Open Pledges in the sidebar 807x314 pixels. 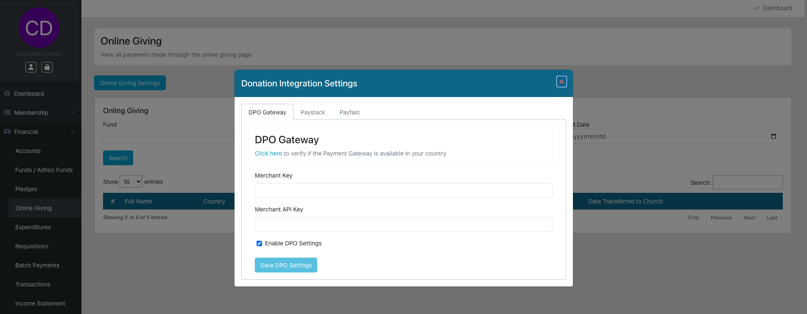[26, 189]
